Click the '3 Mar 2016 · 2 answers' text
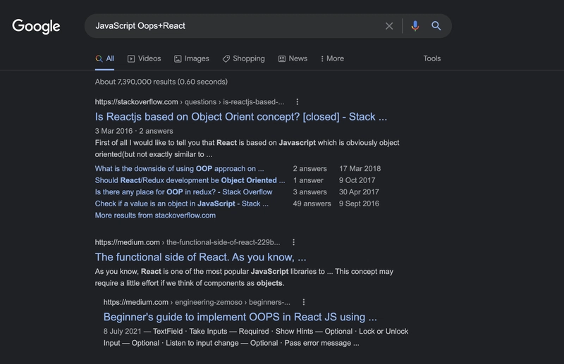 (x=134, y=131)
